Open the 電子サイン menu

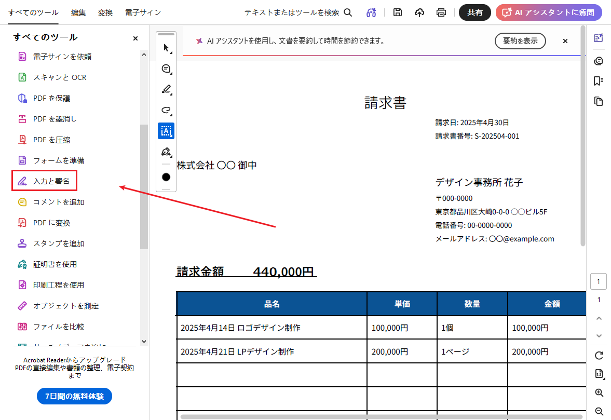(x=143, y=12)
